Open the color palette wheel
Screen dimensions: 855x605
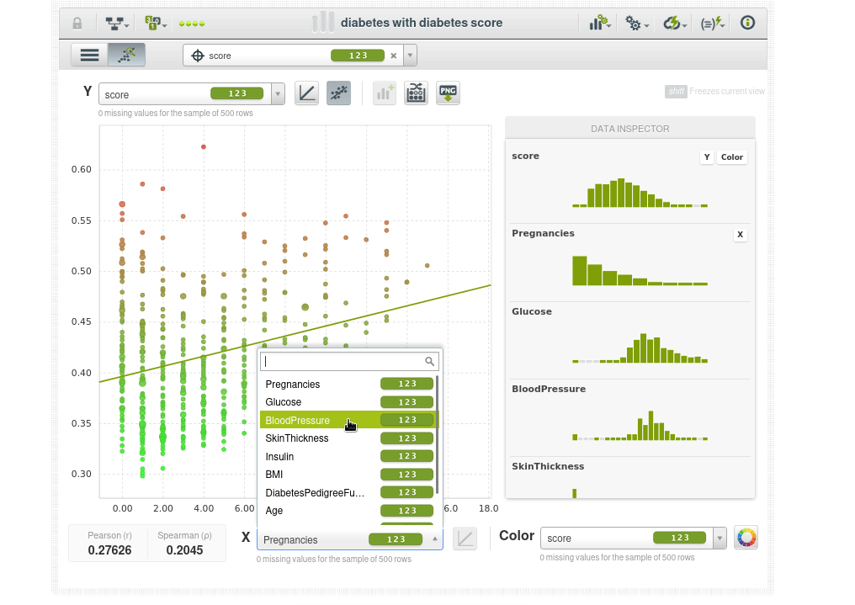coord(746,538)
